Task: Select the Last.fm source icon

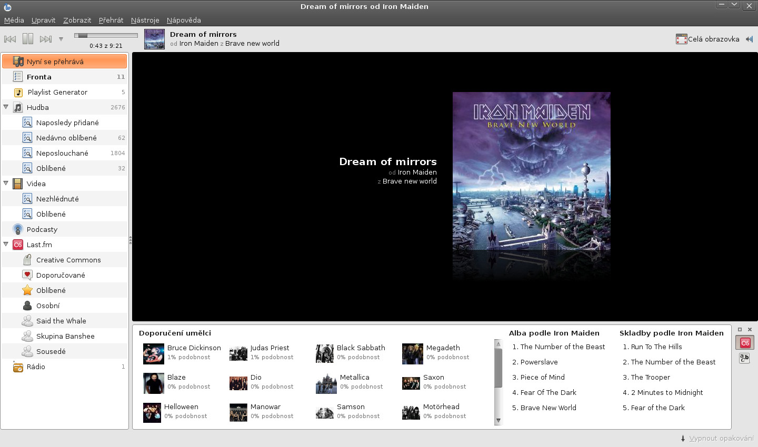Action: [x=18, y=245]
